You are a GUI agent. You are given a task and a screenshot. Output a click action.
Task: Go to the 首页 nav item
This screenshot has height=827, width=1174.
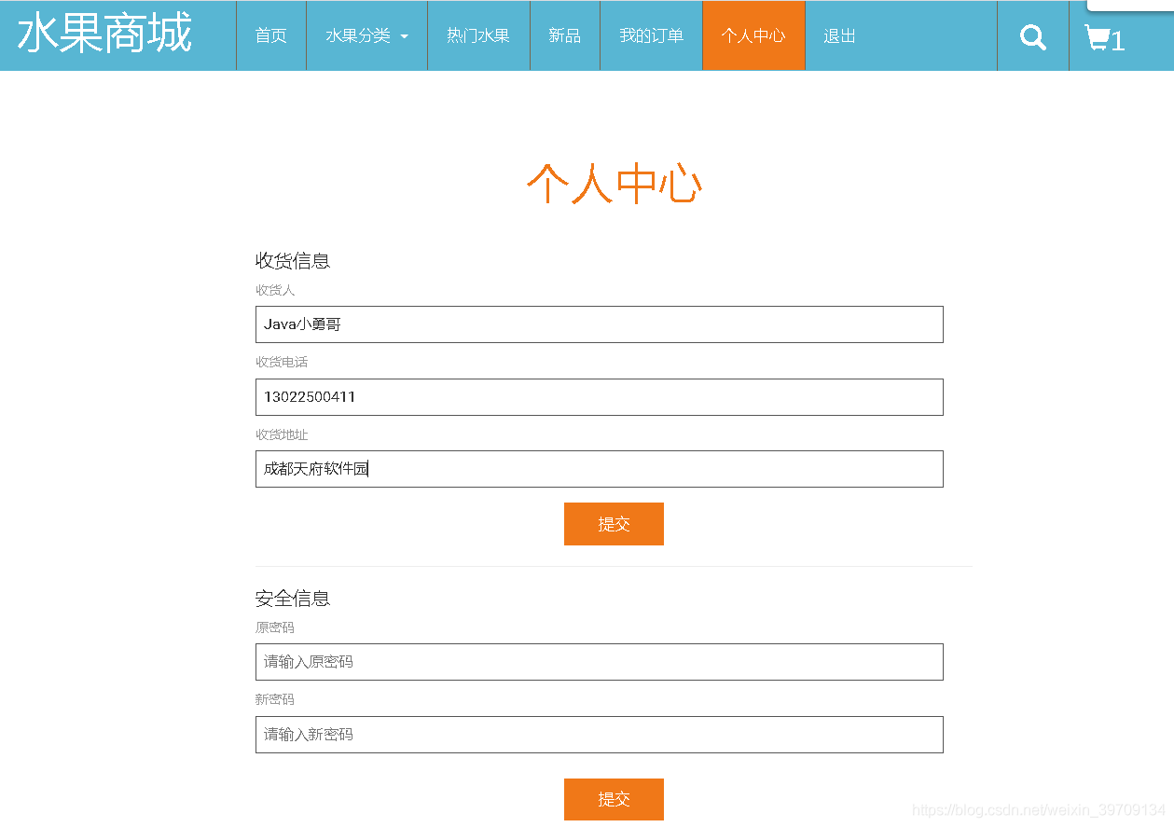coord(270,36)
